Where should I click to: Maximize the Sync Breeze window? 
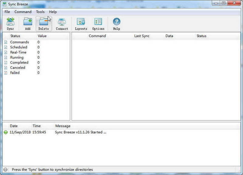224,3
